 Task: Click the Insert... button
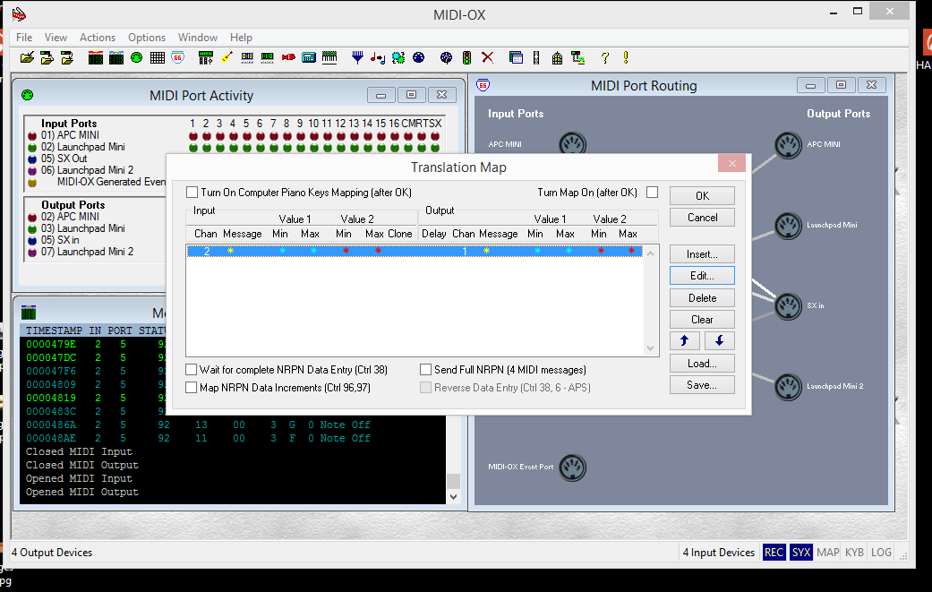(702, 254)
